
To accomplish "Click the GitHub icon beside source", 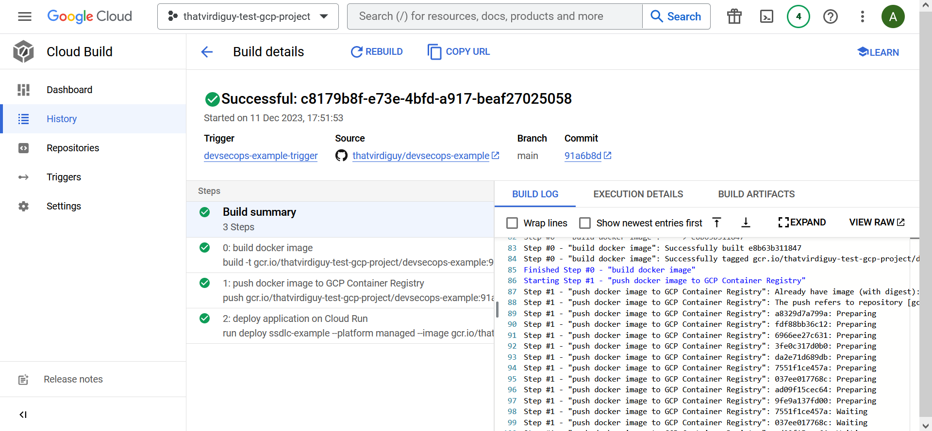I will (x=341, y=156).
